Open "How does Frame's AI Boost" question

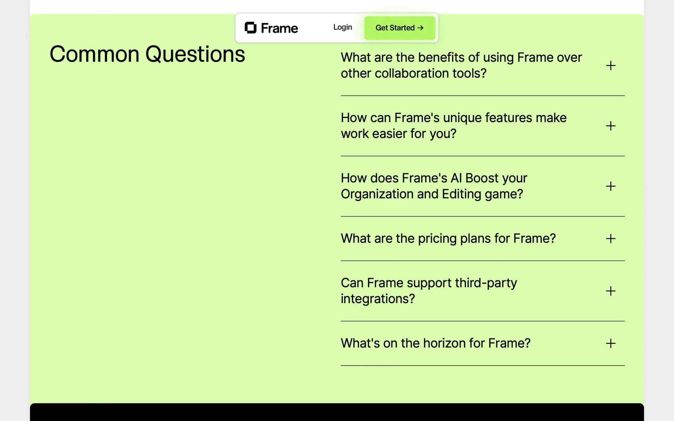434,186
